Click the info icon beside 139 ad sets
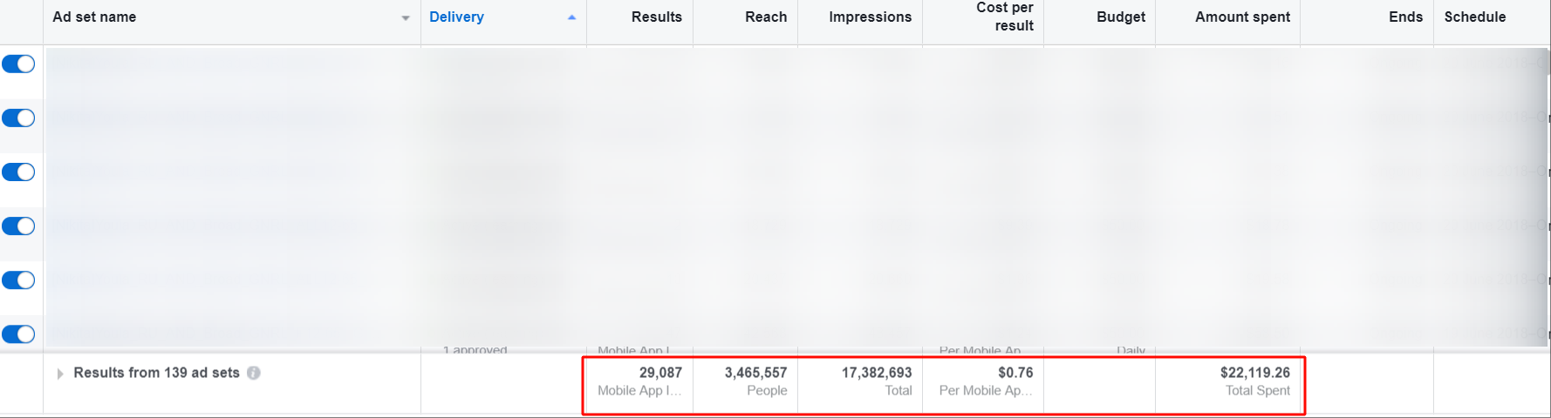The width and height of the screenshot is (1551, 418). point(254,373)
